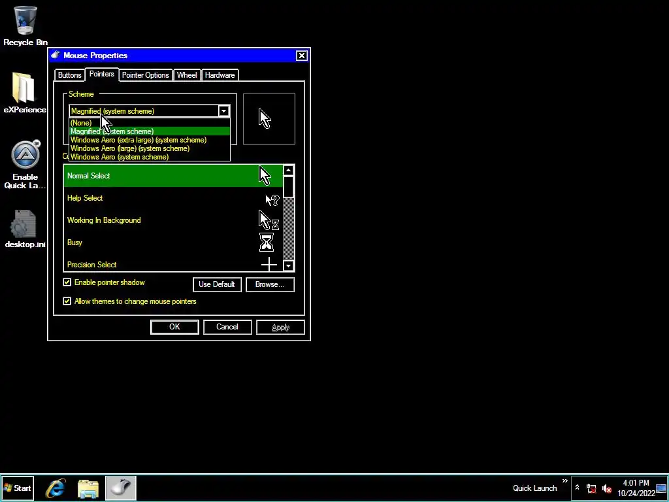Select the Busy pointer row
This screenshot has width=669, height=502.
tap(173, 243)
